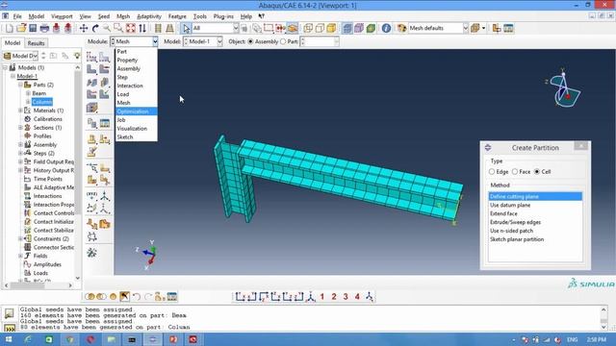
Task: Open the Plug-ins menu
Action: pos(223,16)
